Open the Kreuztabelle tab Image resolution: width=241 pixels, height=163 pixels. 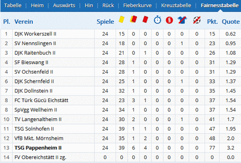click(x=176, y=6)
